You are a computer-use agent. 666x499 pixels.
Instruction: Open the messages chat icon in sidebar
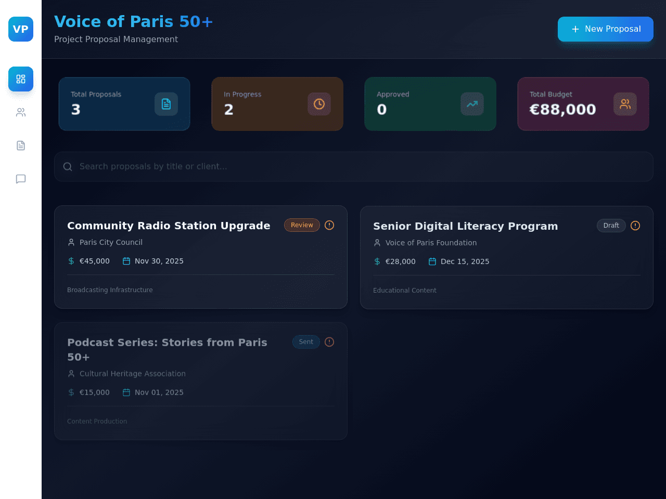21,179
